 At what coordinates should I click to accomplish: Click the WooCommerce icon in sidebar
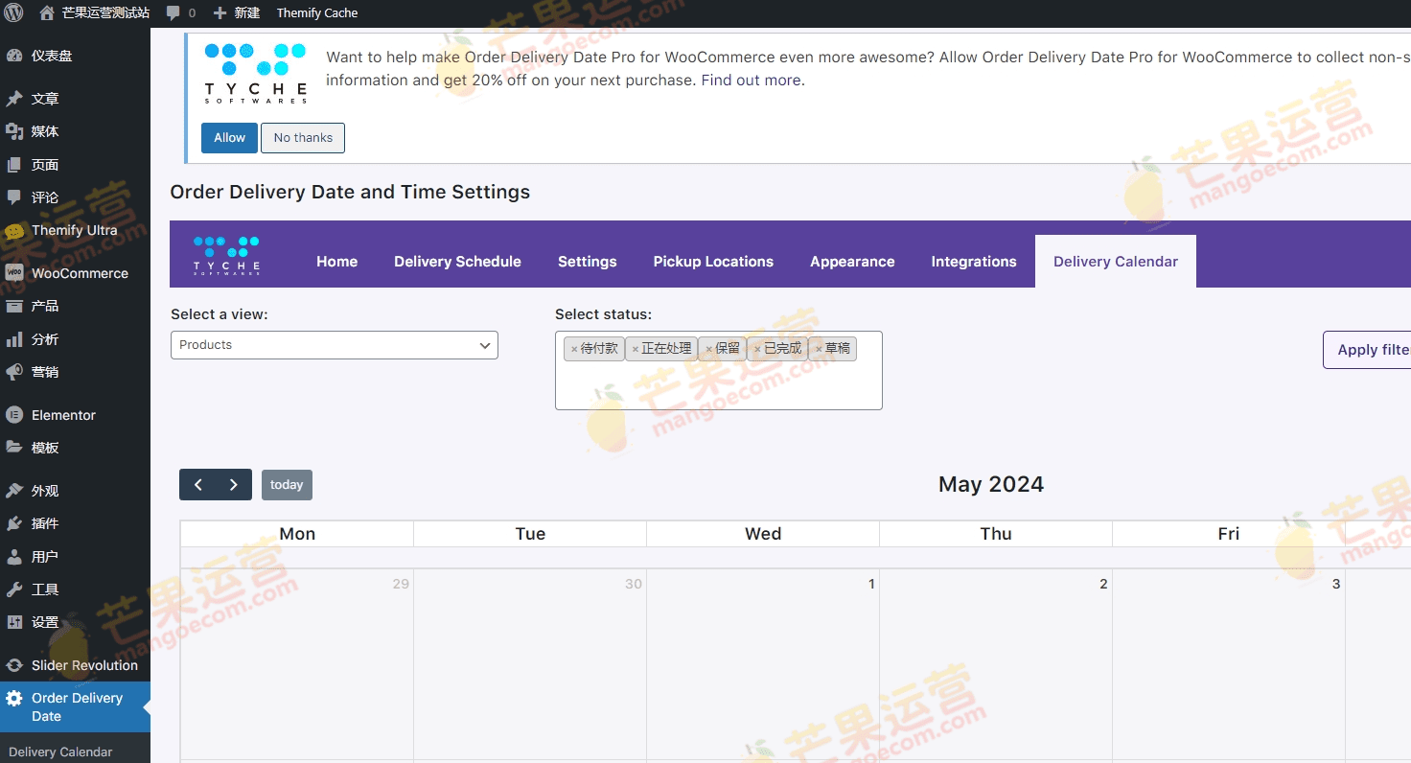pyautogui.click(x=14, y=273)
